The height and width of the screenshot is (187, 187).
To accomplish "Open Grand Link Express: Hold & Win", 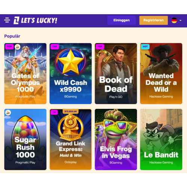I will [71, 140].
